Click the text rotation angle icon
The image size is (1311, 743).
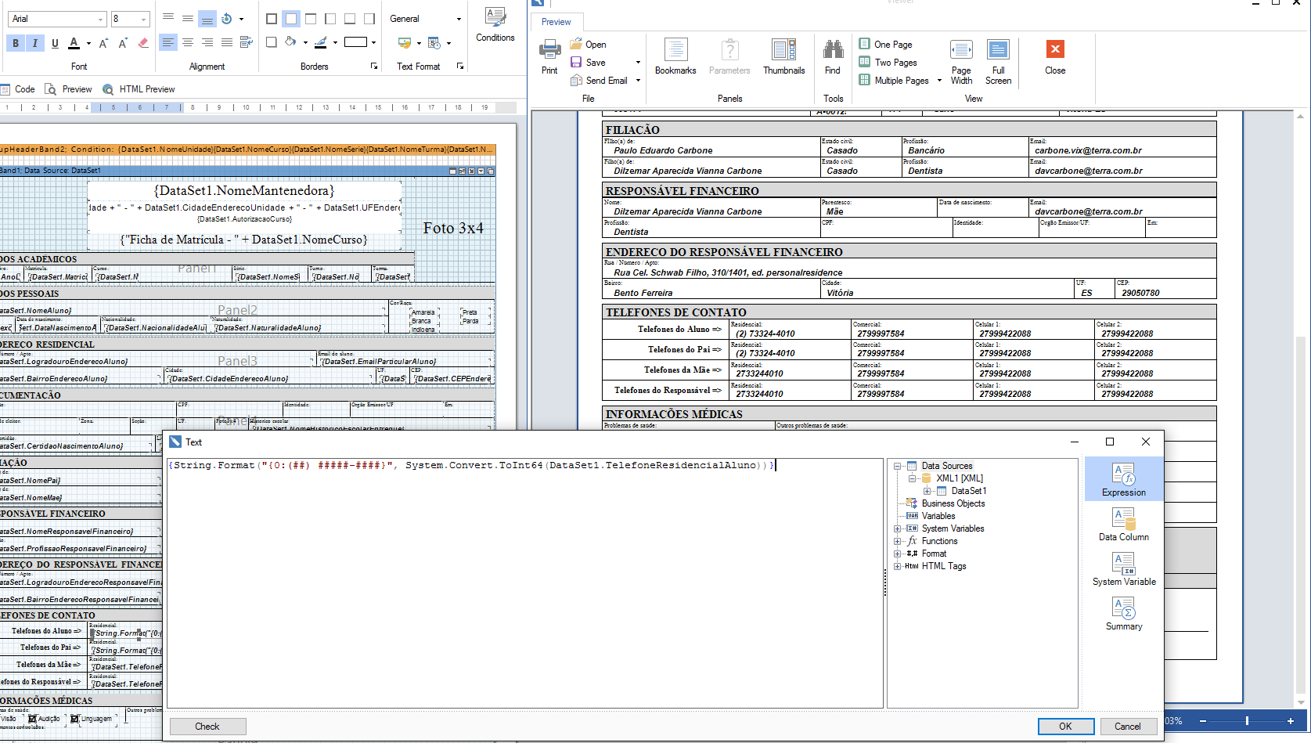pos(226,18)
